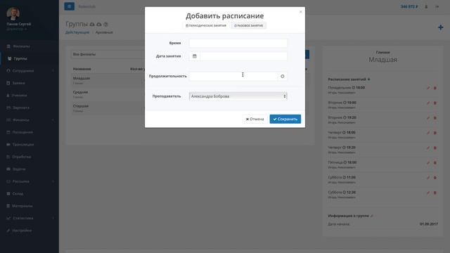The image size is (450, 253).
Task: Delete the Суббота 12:30 schedule entry
Action: point(435,193)
